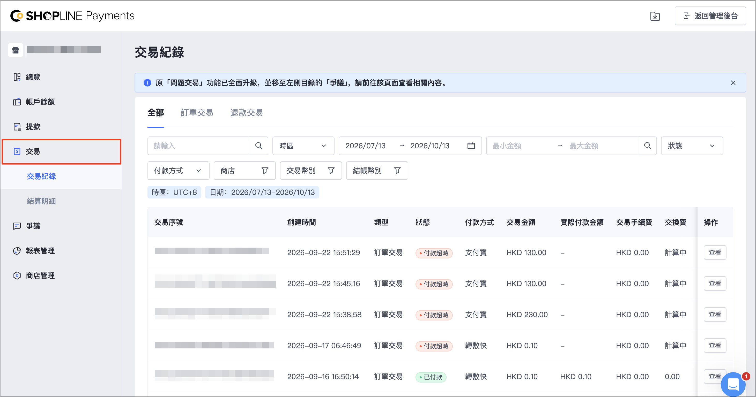Click the download icon in top header
Viewport: 756px width, 397px height.
point(655,16)
